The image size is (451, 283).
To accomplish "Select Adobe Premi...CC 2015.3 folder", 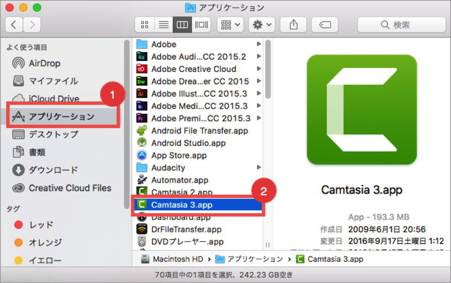I will (198, 118).
